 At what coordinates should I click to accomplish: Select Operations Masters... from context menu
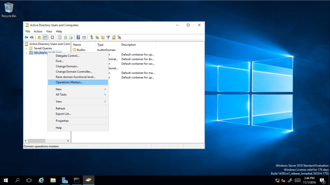[69, 82]
